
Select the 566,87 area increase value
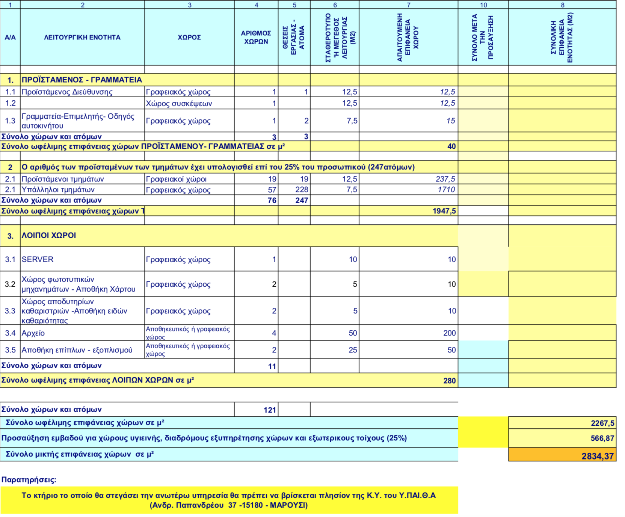pyautogui.click(x=602, y=438)
